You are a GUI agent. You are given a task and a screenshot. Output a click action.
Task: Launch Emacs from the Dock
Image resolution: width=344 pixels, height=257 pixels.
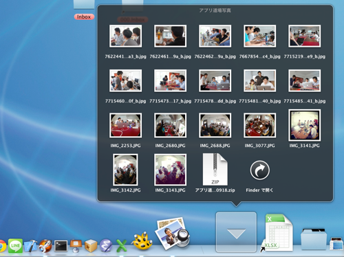tap(106, 246)
